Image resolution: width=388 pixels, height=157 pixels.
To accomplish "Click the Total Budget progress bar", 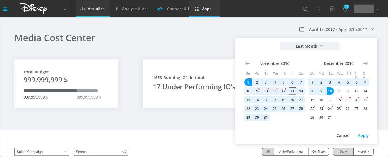I will [61, 91].
